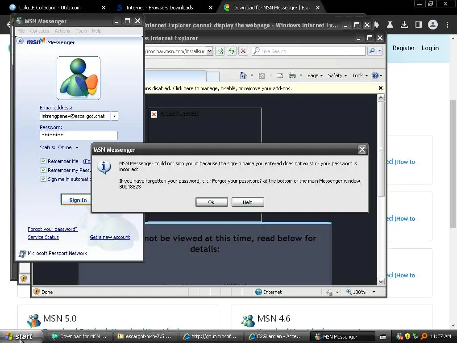Click the browser side panel icon
Viewport: 457px width, 343px height.
[419, 25]
